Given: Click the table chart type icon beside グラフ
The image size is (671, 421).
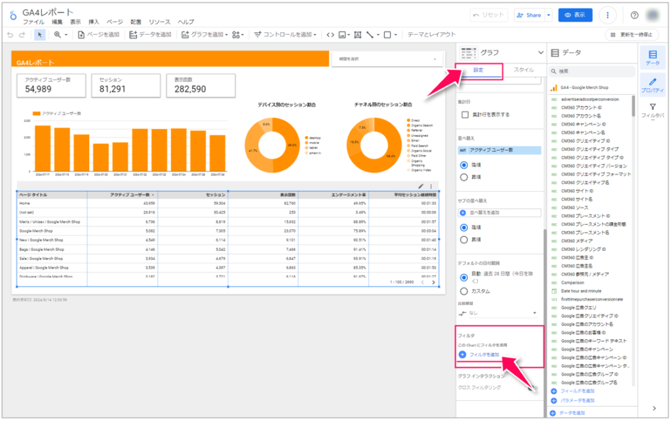Looking at the screenshot, I should 468,53.
